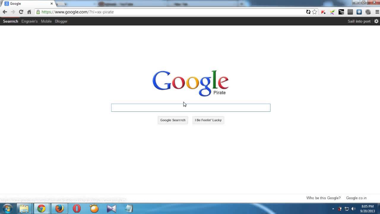
Task: Click the grayed-out forward arrow
Action: 13,12
